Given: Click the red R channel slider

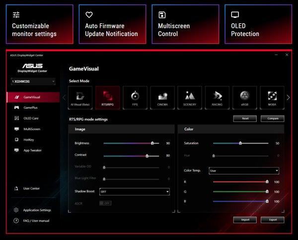Looking at the screenshot, I should (x=240, y=182).
